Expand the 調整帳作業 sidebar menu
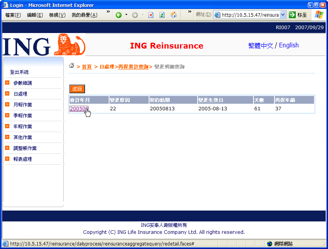The height and width of the screenshot is (249, 328). pos(25,148)
